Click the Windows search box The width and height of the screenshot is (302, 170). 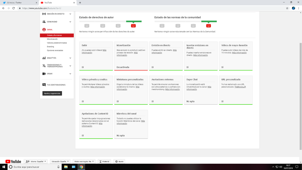coord(35,167)
